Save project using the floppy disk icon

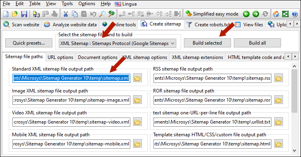[24, 14]
